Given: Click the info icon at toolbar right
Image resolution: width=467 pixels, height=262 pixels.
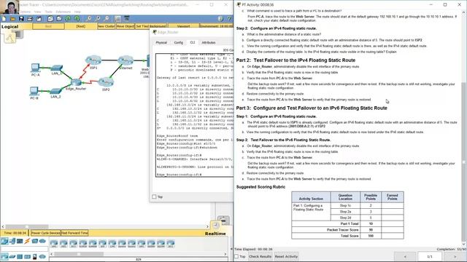Looking at the screenshot, I should 220,19.
